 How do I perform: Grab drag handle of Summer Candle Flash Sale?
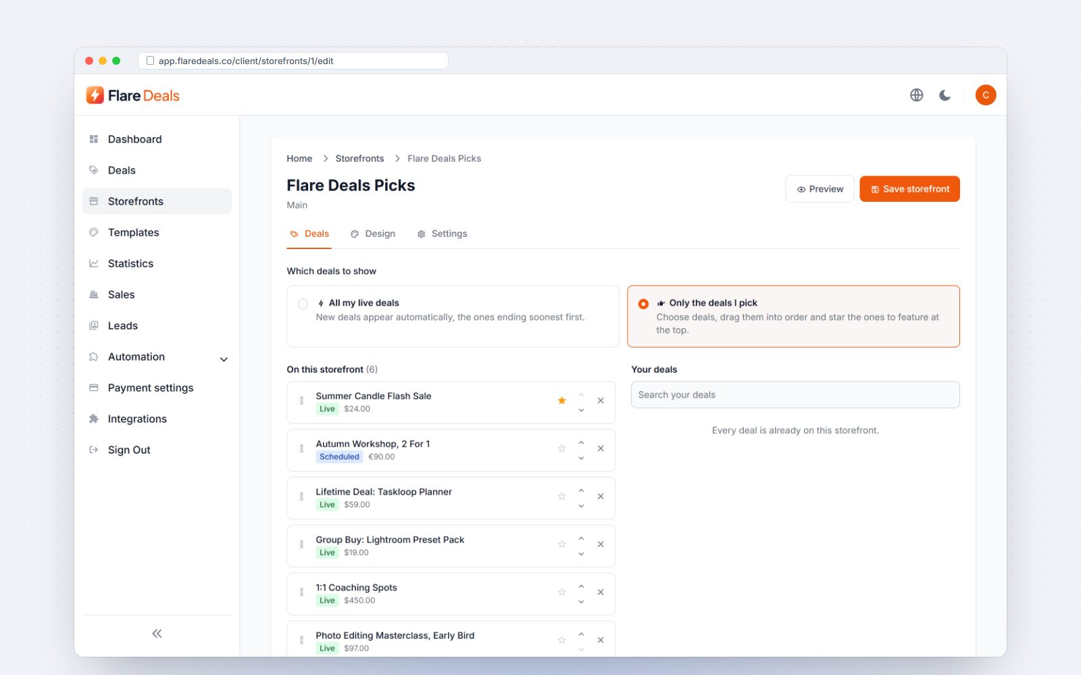point(301,400)
